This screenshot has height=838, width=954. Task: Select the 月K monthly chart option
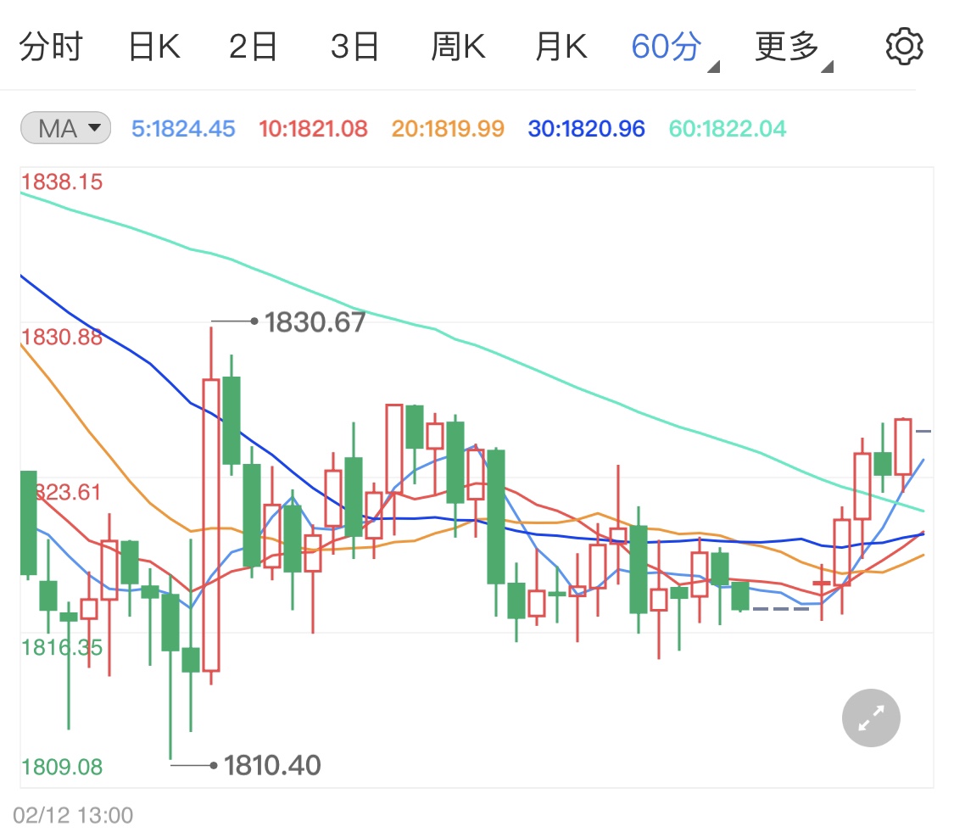[561, 47]
